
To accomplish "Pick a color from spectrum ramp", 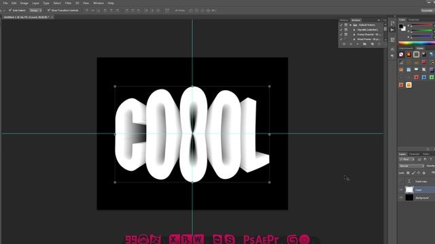I will pyautogui.click(x=417, y=43).
